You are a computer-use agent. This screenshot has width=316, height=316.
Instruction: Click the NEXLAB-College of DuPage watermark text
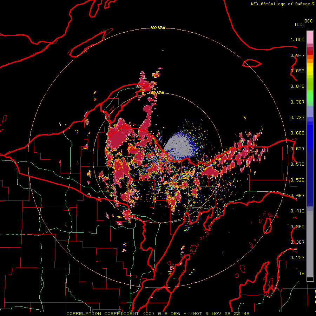click(282, 4)
